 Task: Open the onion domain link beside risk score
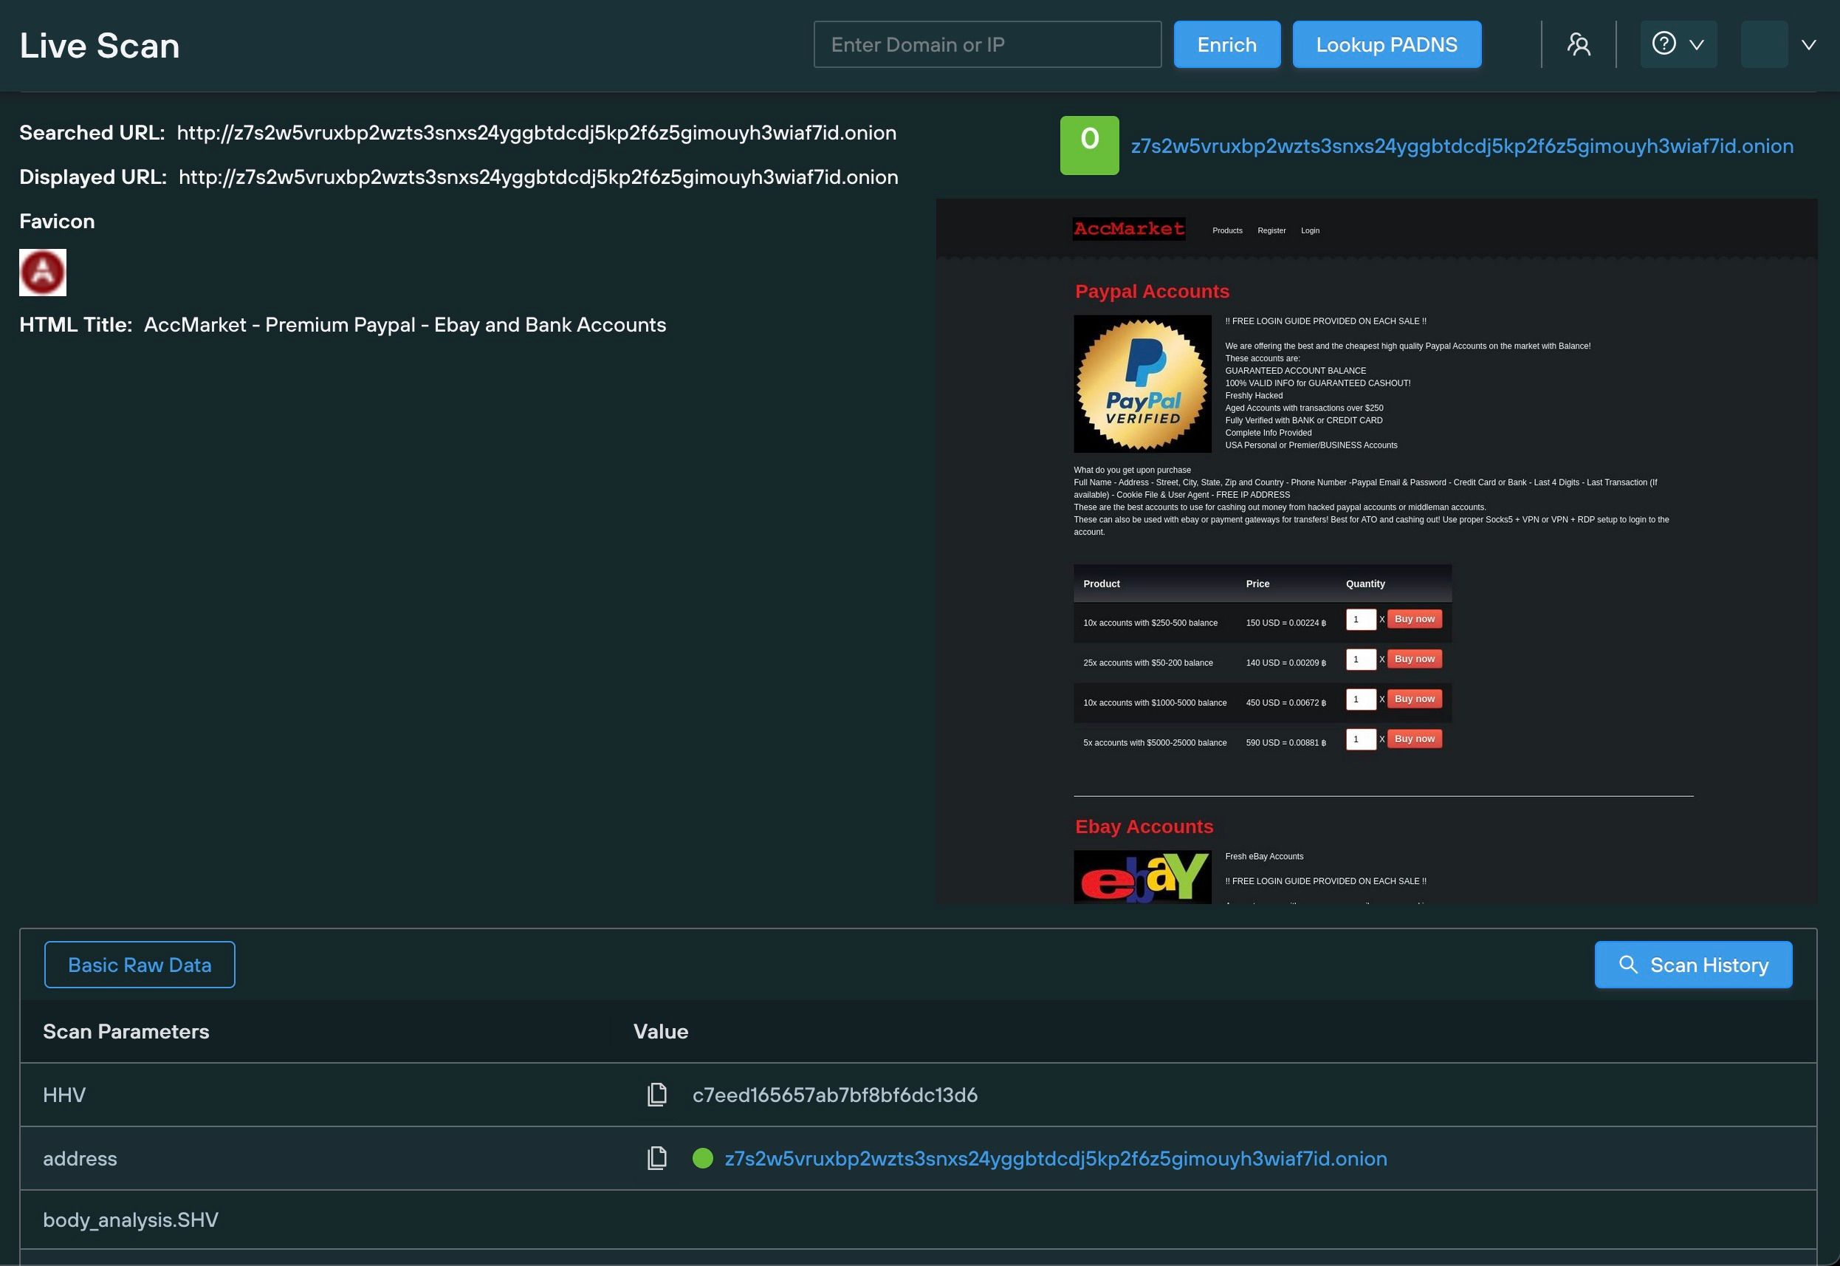click(1462, 146)
